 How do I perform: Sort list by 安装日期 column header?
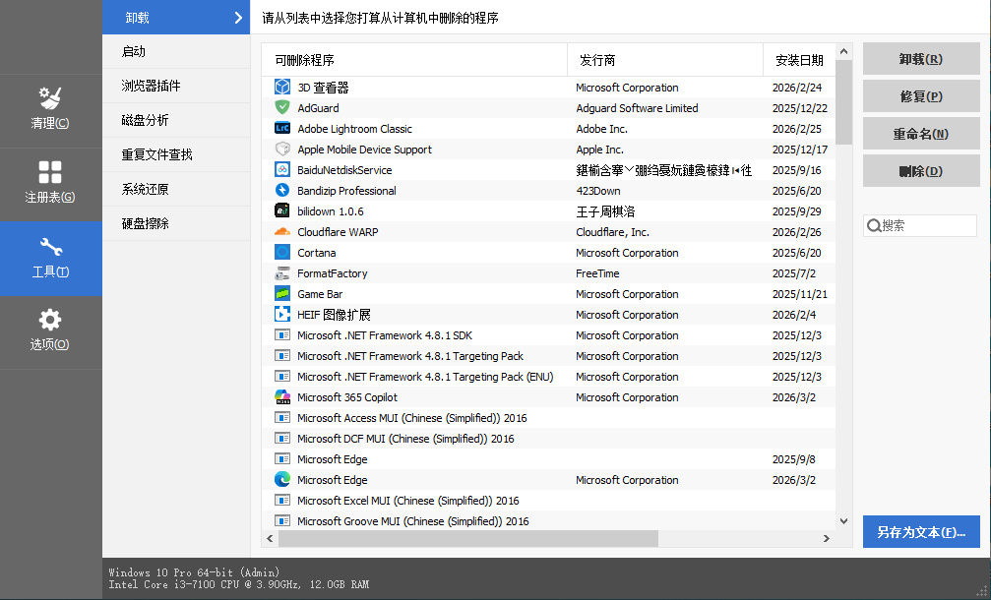[798, 60]
